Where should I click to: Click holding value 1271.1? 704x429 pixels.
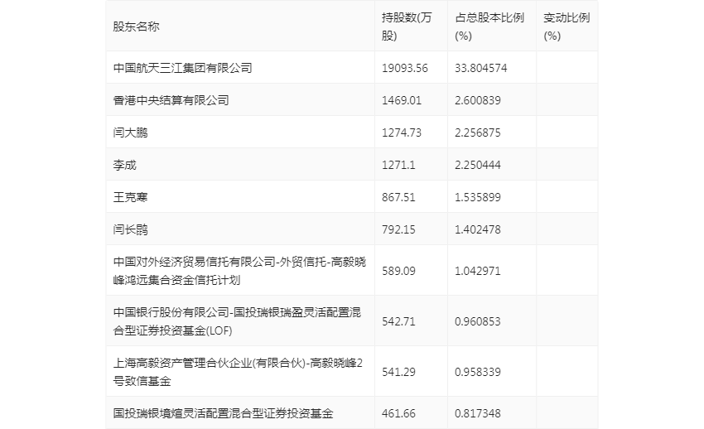point(398,165)
